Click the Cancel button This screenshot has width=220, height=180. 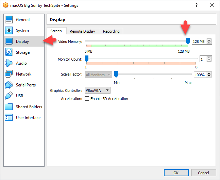[x=203, y=173]
